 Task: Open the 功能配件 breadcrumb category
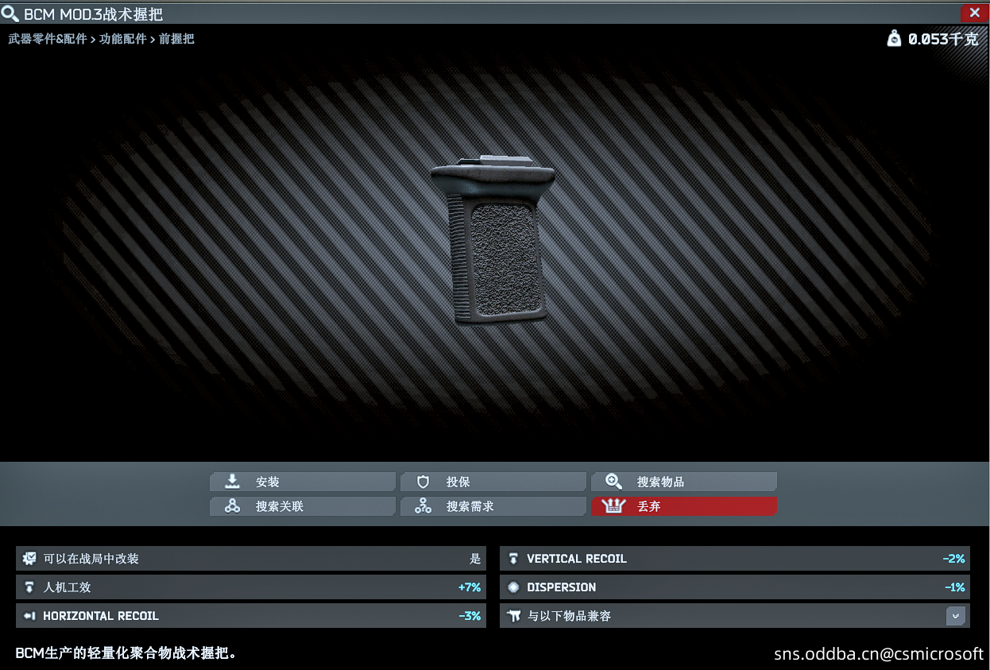point(123,38)
